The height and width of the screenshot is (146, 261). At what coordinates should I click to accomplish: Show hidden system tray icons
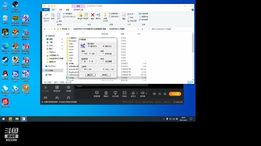164,119
